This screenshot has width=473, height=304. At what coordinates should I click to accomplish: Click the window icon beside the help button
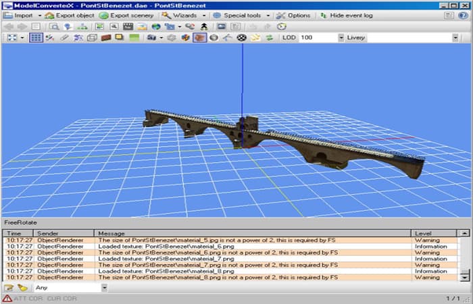(x=449, y=16)
